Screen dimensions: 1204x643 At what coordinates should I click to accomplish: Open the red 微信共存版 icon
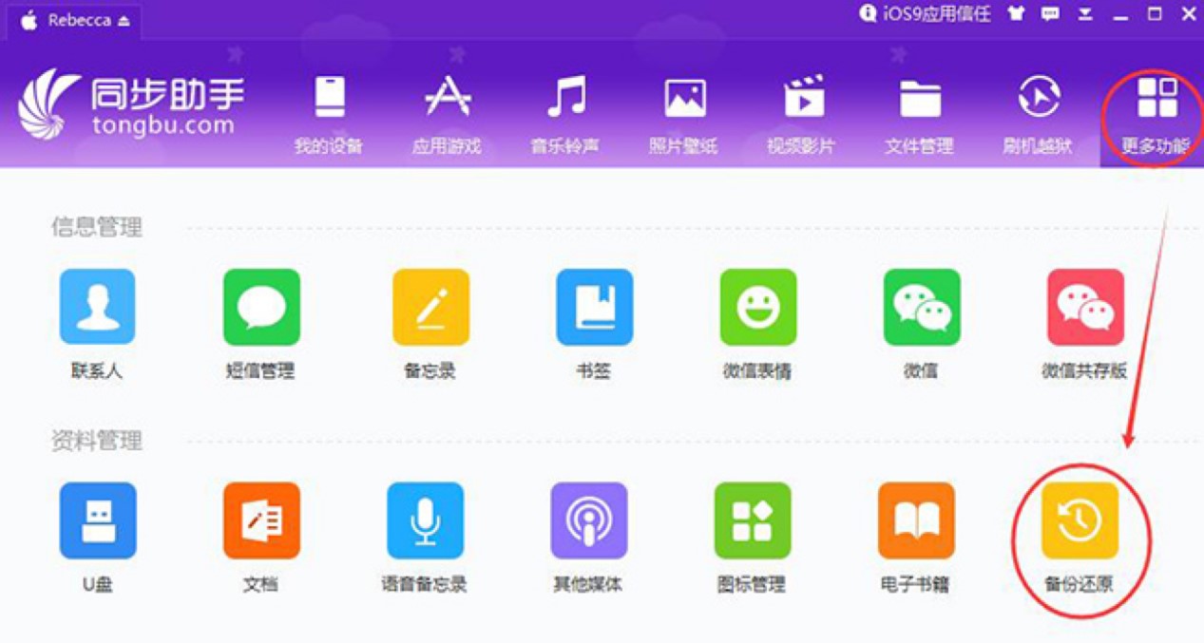click(x=1085, y=306)
